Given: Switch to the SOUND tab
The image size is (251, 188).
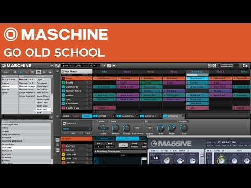Looking at the screenshot, I should 87,116.
